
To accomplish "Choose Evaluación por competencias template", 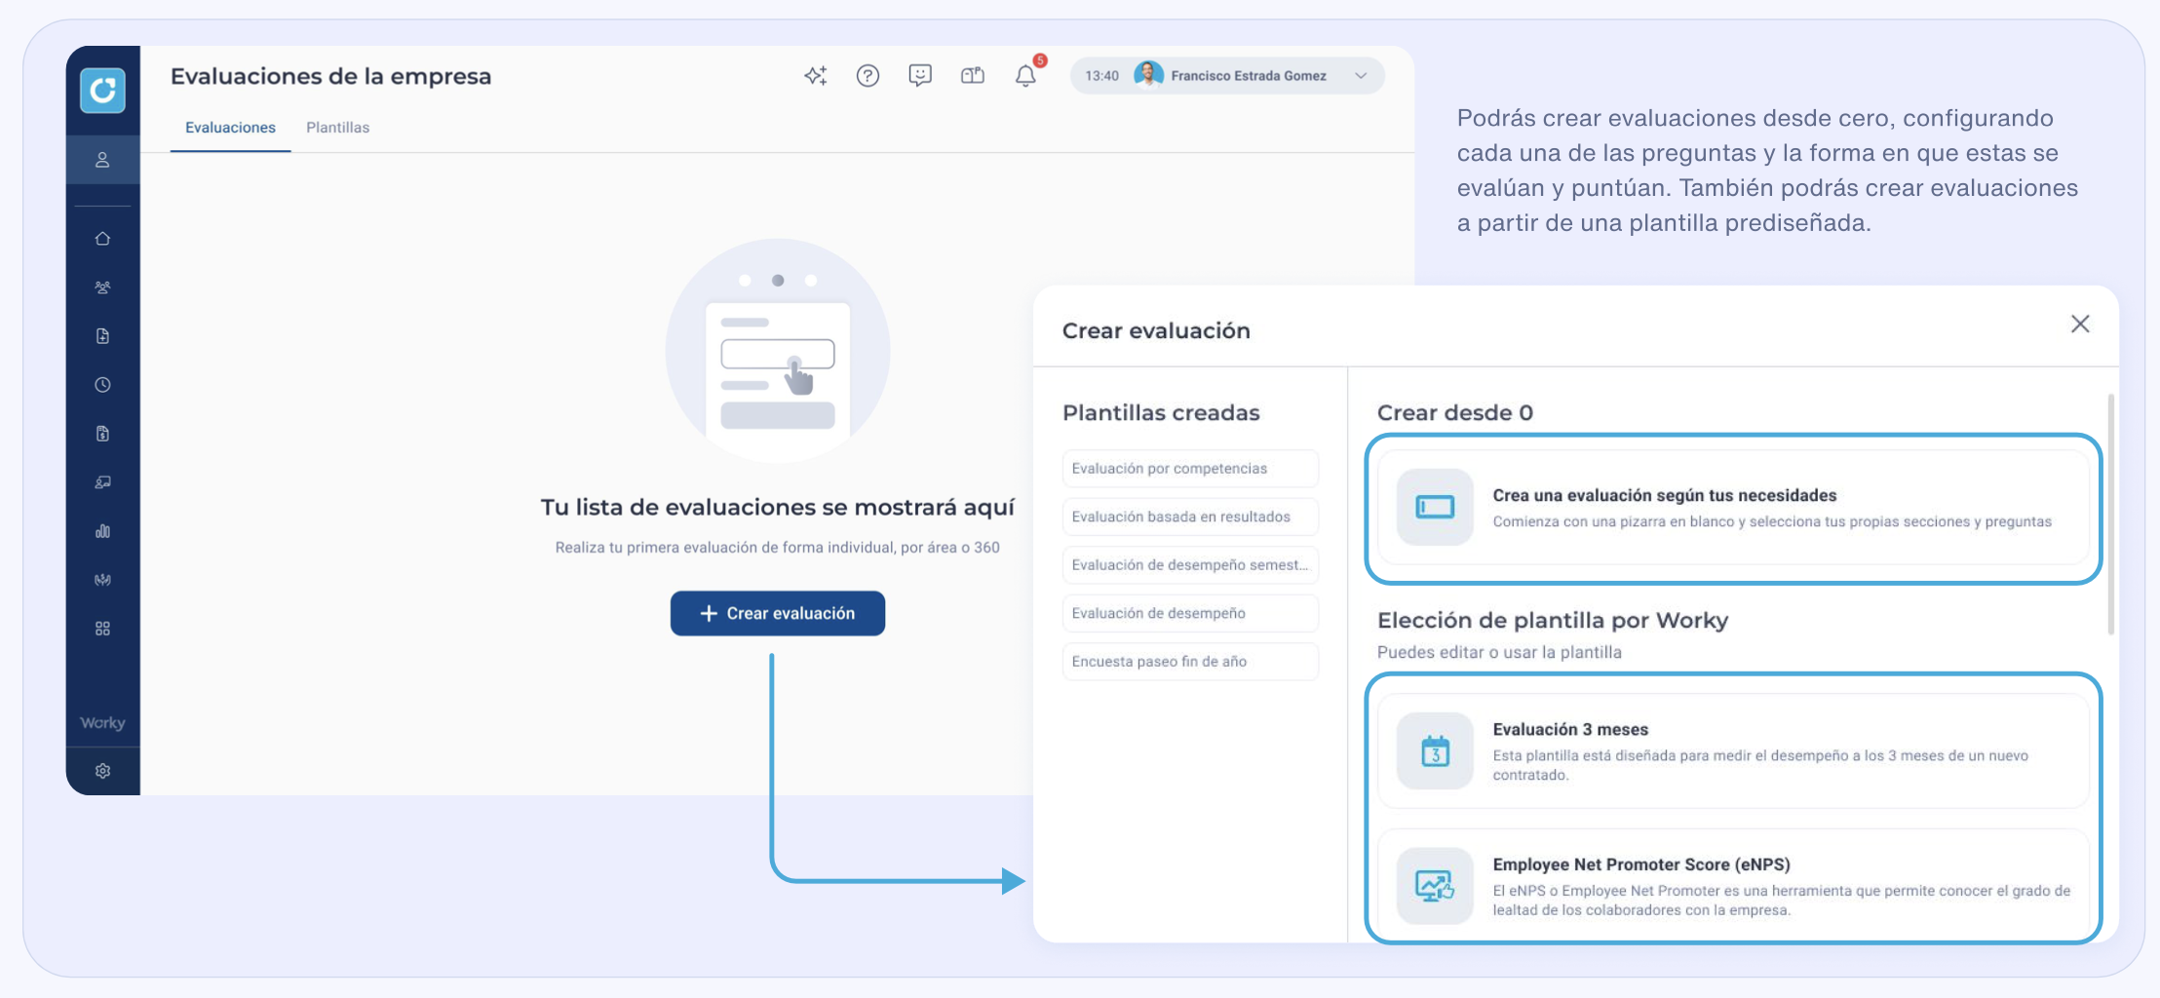I will [x=1190, y=468].
